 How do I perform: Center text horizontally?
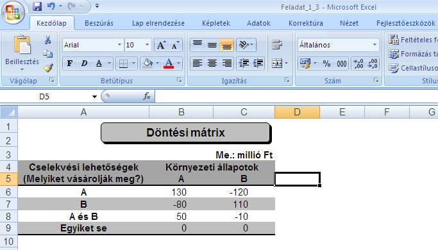point(212,63)
